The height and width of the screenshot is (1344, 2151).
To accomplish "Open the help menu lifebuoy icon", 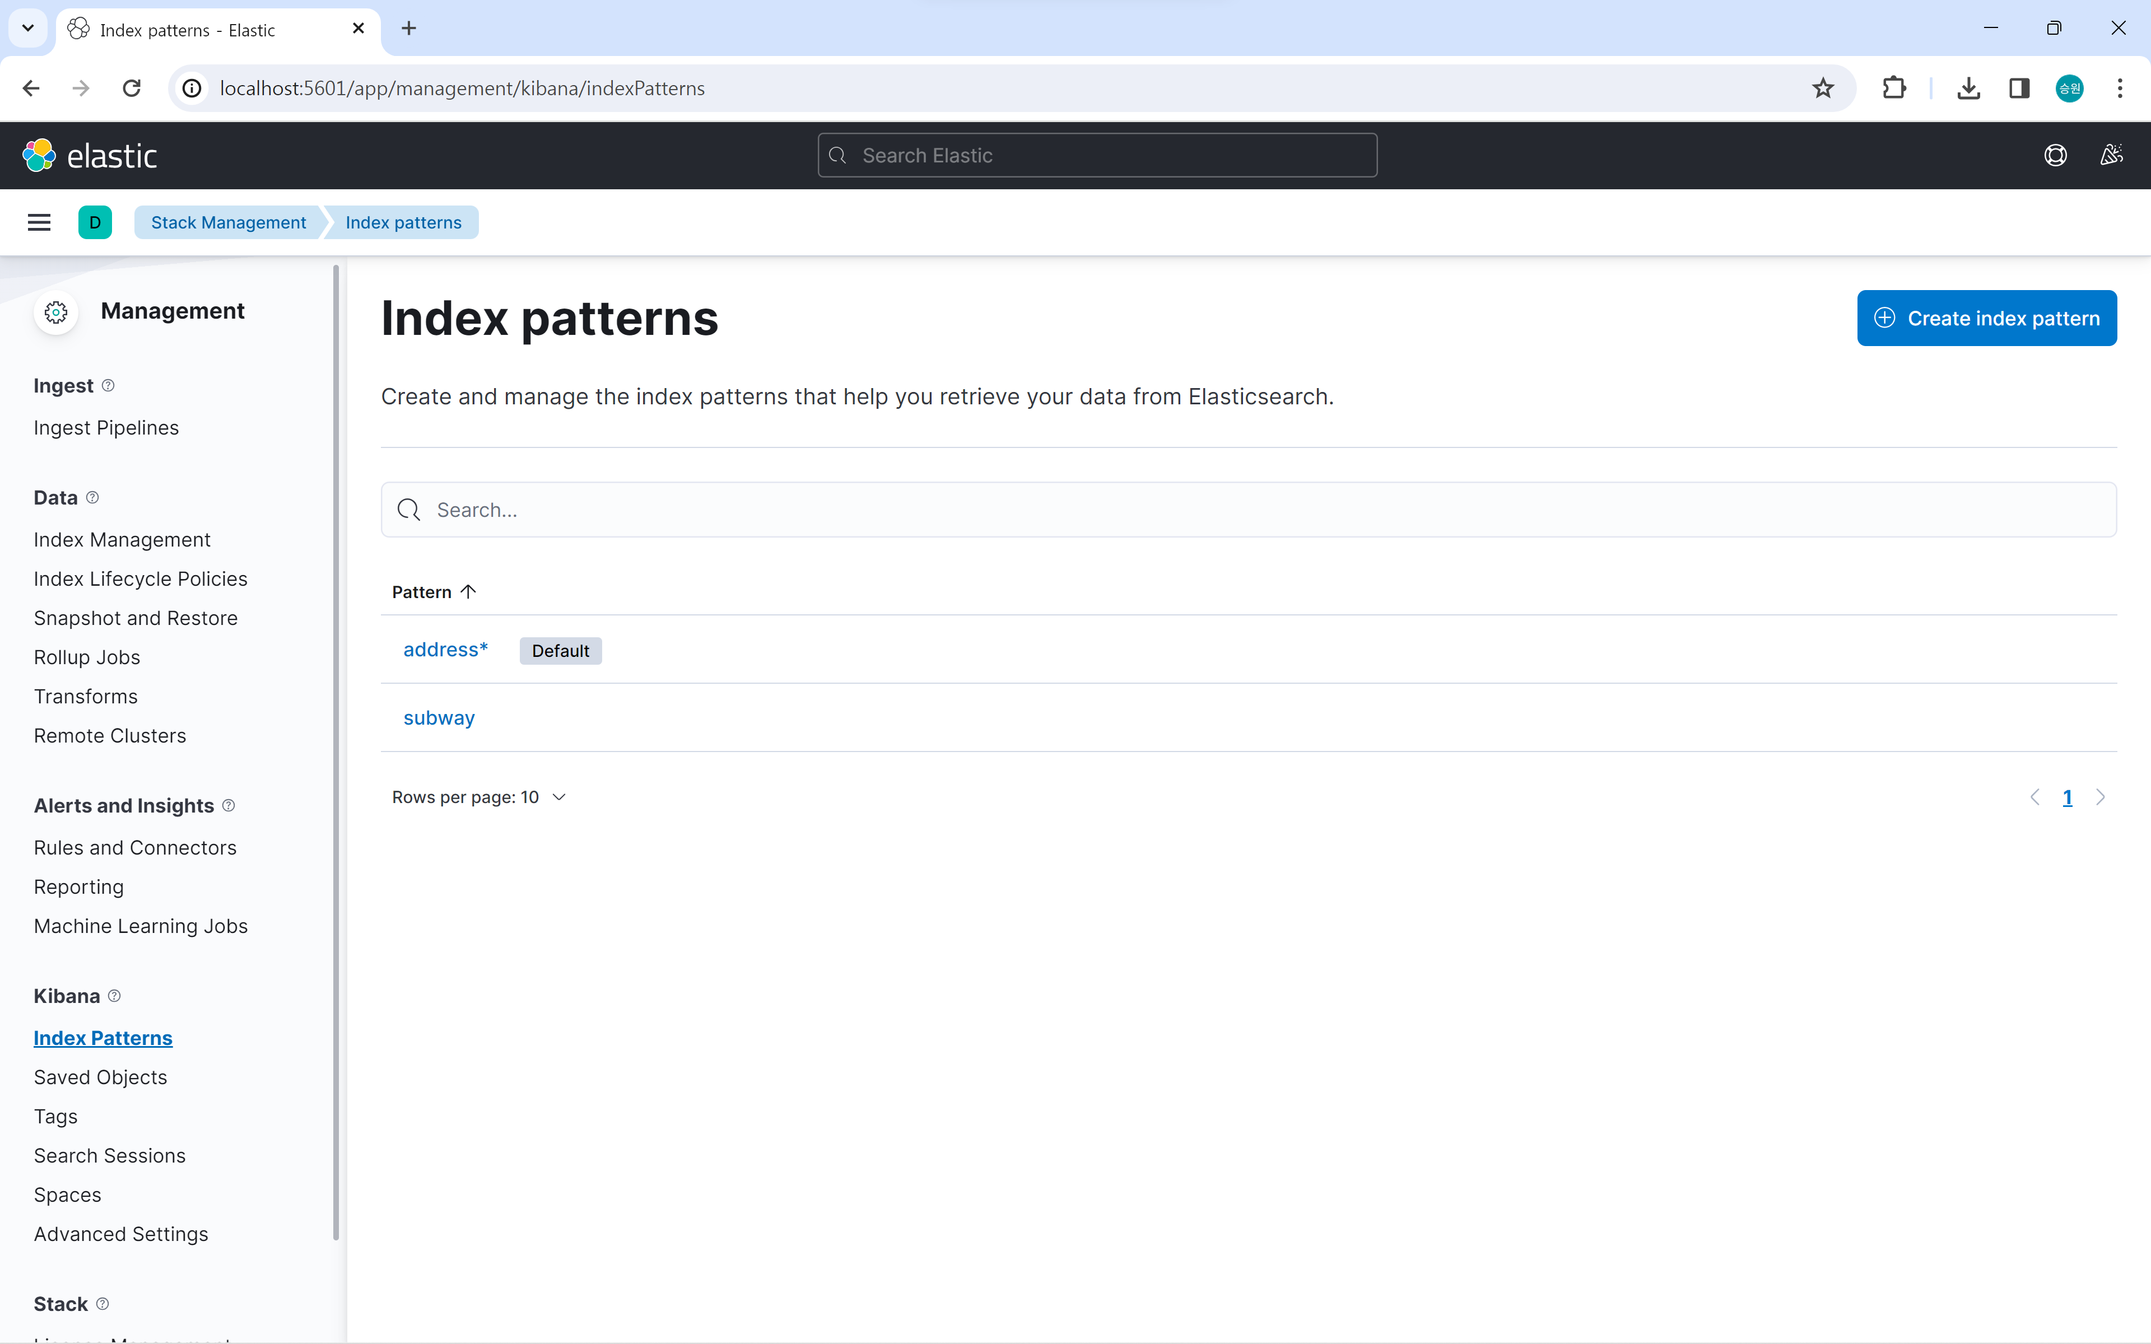I will coord(2055,156).
